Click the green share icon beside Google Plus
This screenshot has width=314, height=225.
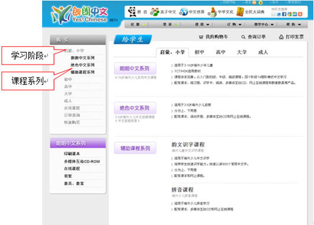(x=294, y=14)
